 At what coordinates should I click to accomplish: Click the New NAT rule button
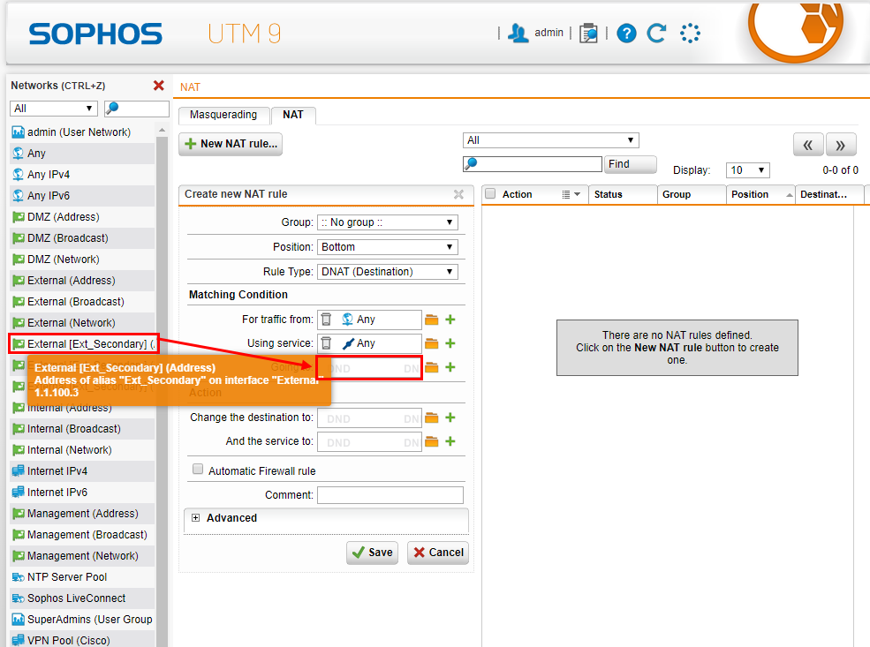tap(231, 144)
